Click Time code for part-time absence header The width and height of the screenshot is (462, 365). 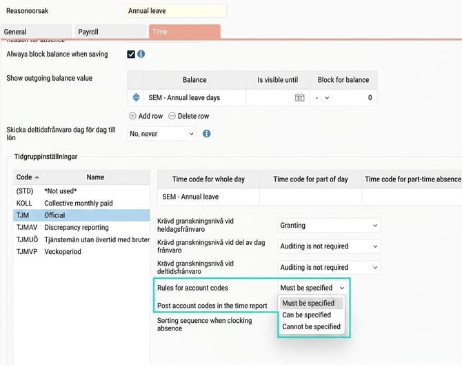click(x=412, y=179)
